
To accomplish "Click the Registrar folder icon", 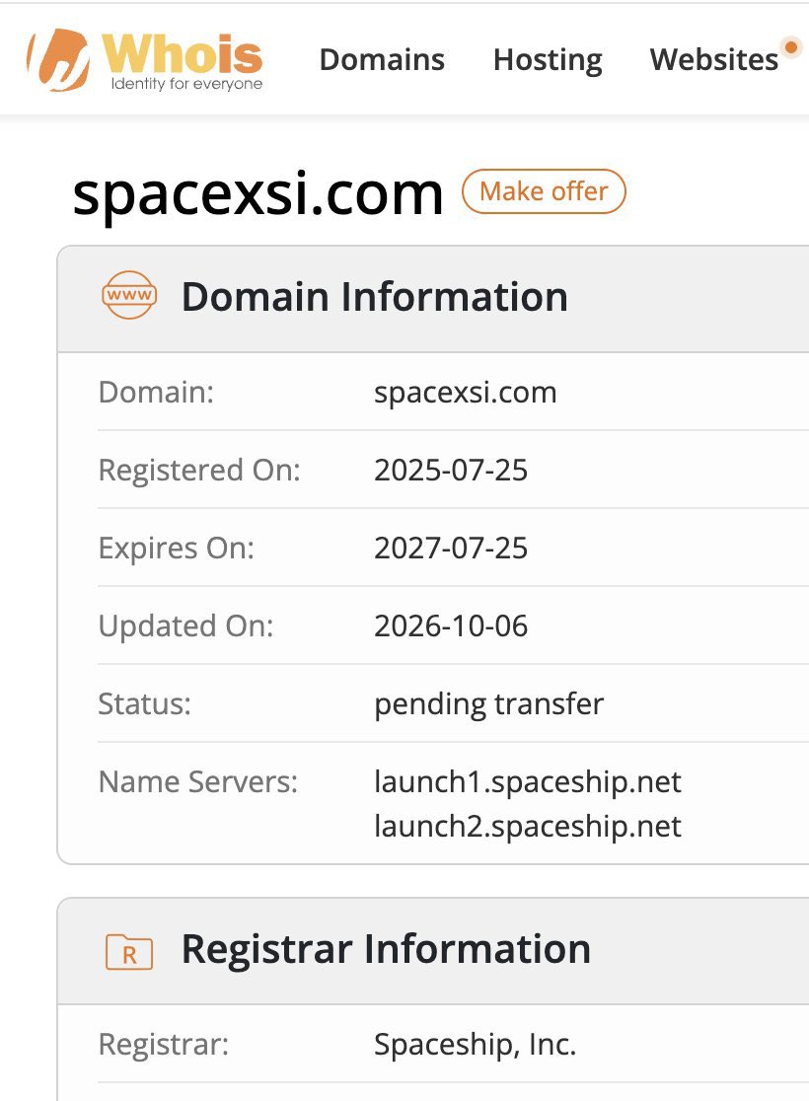I will (129, 952).
